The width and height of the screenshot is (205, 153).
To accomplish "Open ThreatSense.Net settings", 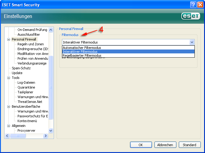I will click(x=30, y=102).
